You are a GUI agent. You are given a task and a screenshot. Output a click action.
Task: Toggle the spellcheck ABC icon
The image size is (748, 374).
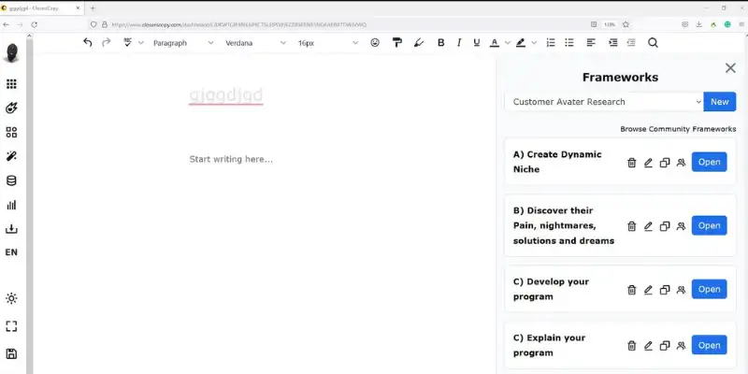(x=127, y=42)
